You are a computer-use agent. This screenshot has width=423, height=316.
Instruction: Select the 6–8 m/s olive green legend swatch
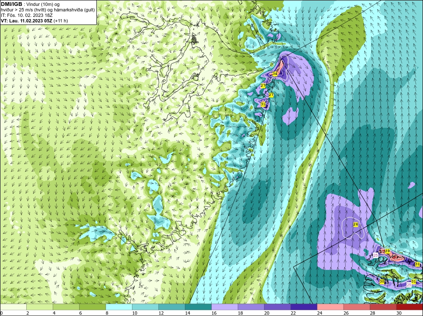click(x=93, y=307)
